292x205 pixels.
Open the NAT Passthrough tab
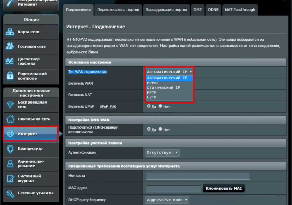click(x=240, y=10)
